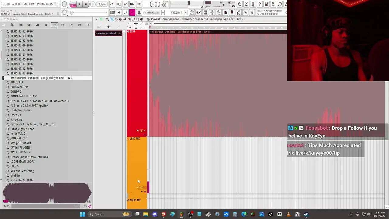Click the tempo 143.000 field

101,4
